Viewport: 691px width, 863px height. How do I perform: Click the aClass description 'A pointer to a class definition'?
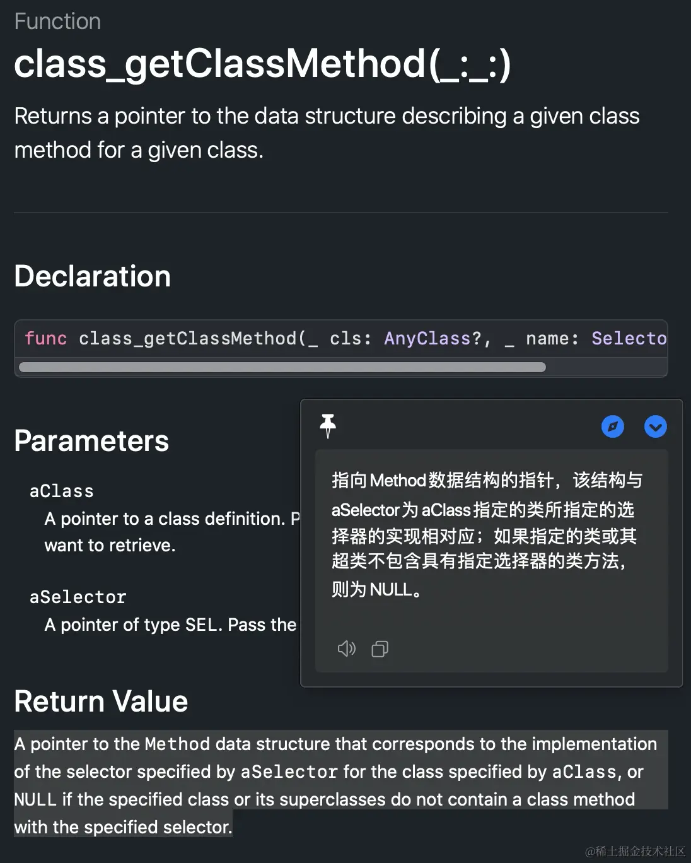coord(165,519)
